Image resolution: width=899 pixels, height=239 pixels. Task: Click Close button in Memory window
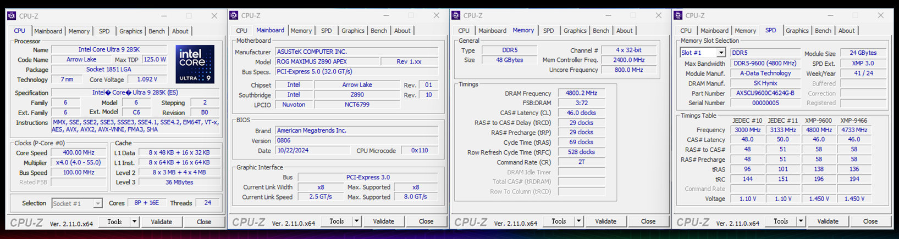[648, 221]
